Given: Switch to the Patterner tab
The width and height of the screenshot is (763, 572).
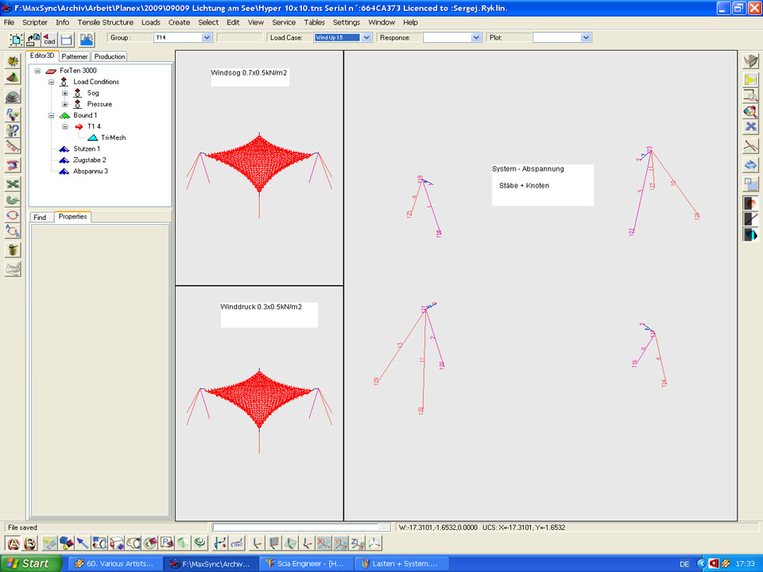Looking at the screenshot, I should click(x=75, y=56).
